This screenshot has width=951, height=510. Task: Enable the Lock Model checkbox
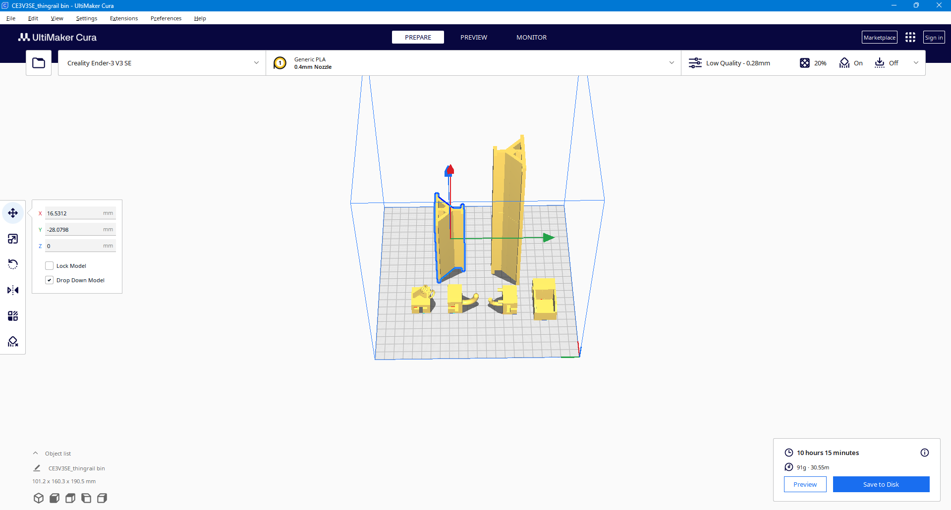50,266
